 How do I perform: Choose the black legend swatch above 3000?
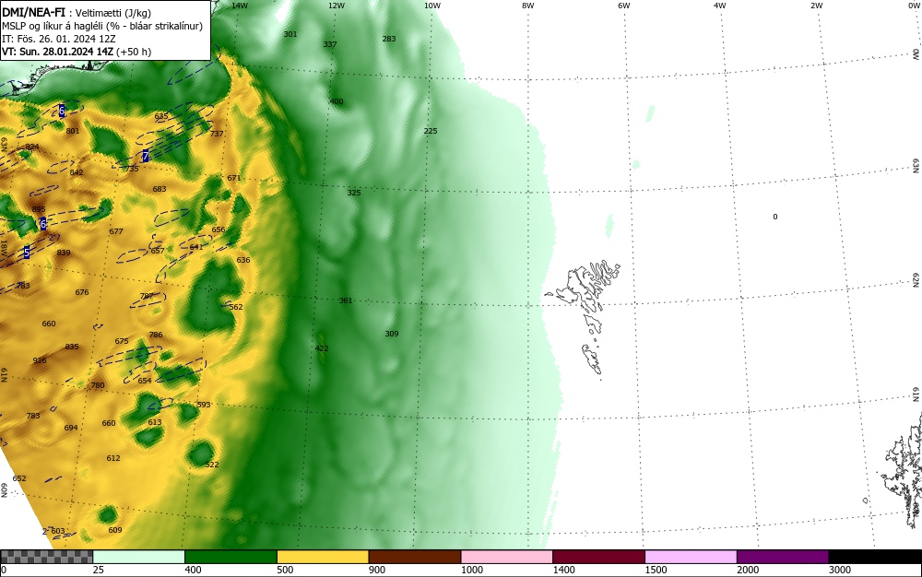coord(875,557)
